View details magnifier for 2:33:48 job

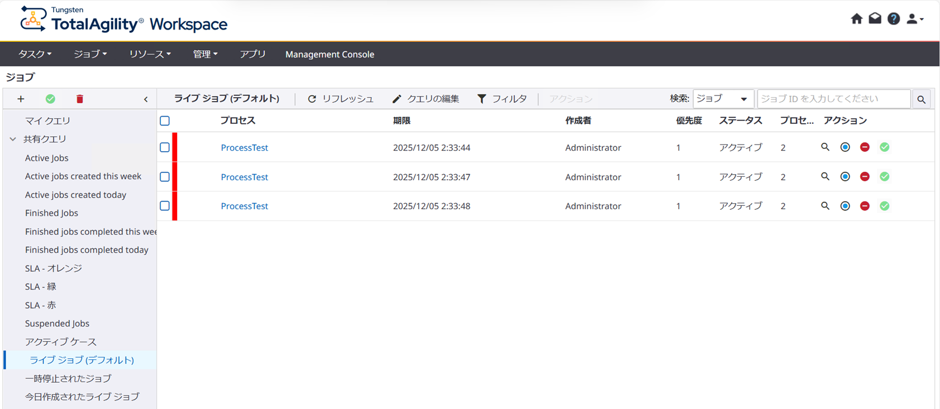pos(825,206)
